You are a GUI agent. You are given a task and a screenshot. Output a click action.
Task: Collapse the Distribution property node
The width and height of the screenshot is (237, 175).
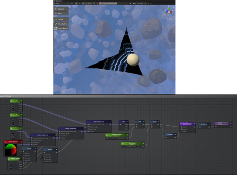click(143, 143)
